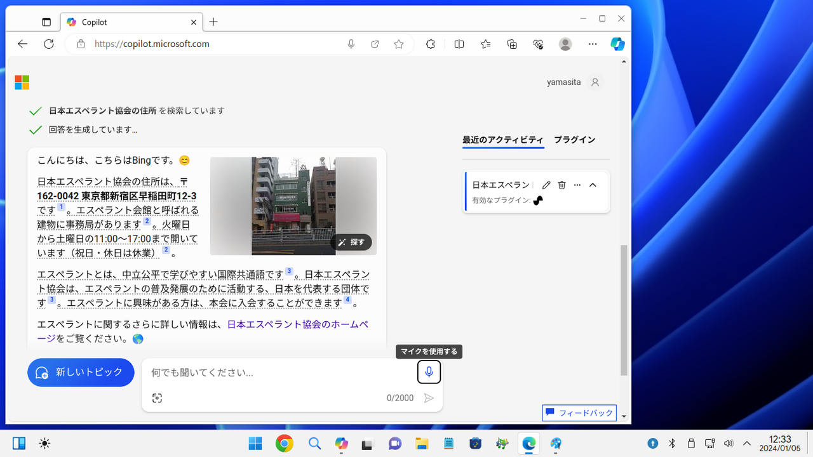Click the Microsoft logo on the page

click(x=22, y=83)
